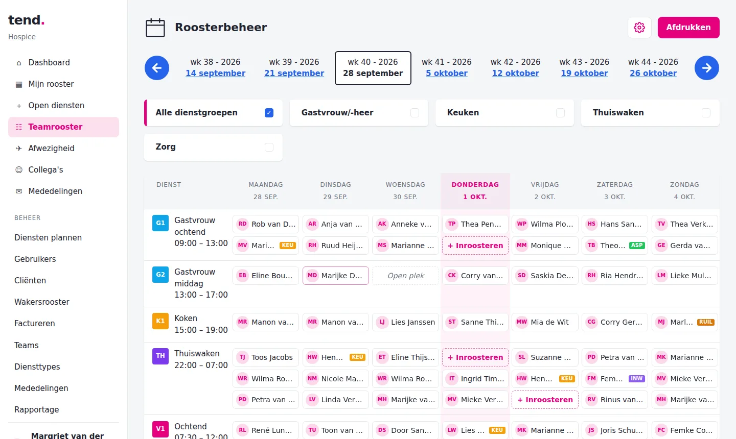
Task: Click the Mijn rooster grid icon
Action: 19,84
